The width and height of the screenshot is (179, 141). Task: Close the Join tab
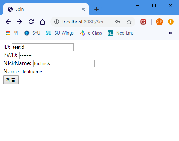[83, 9]
